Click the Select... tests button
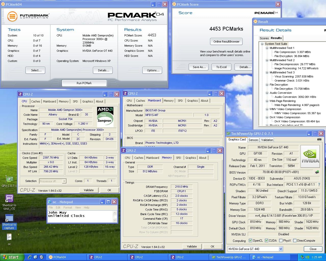Viewport: 326px width, 261px height. pyautogui.click(x=35, y=70)
